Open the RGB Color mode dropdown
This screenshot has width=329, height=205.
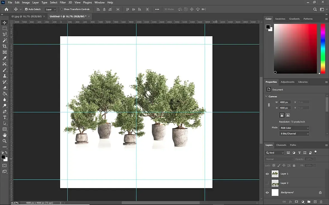pos(294,128)
